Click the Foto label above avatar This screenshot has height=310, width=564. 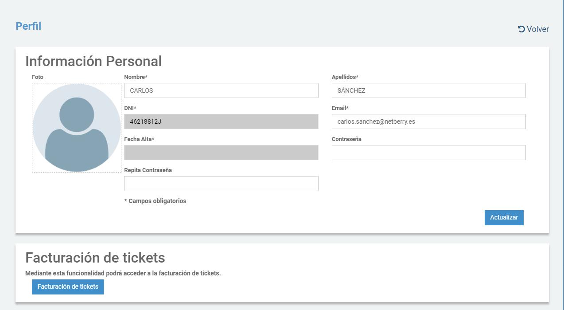[x=38, y=77]
